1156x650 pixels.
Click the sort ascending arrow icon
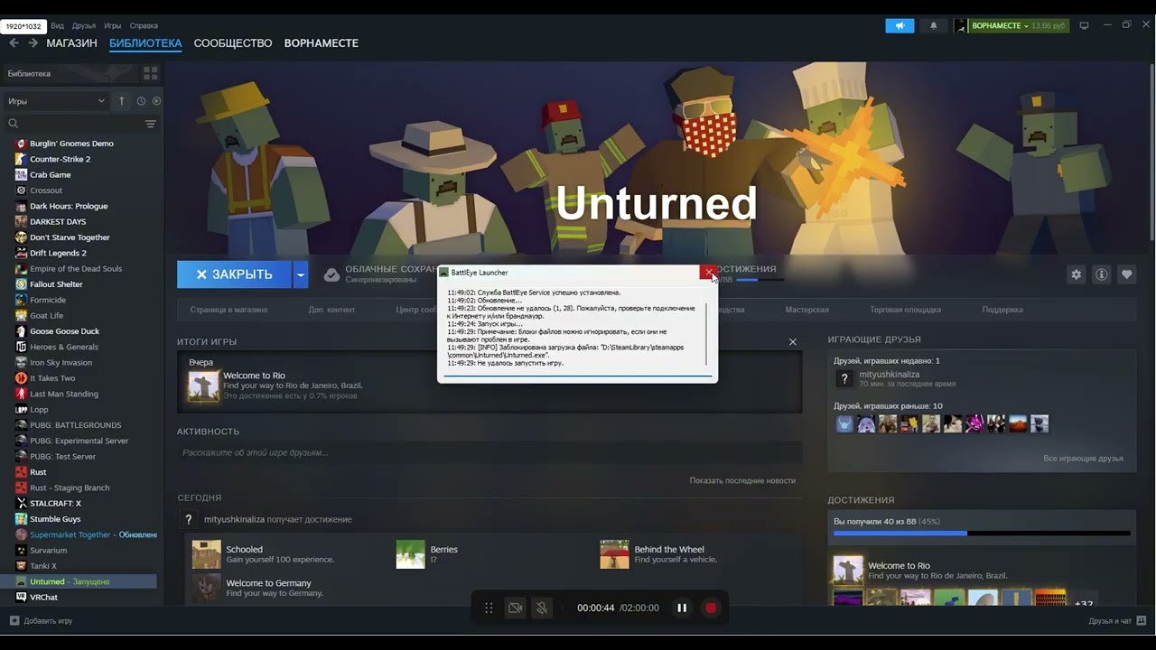pyautogui.click(x=121, y=101)
